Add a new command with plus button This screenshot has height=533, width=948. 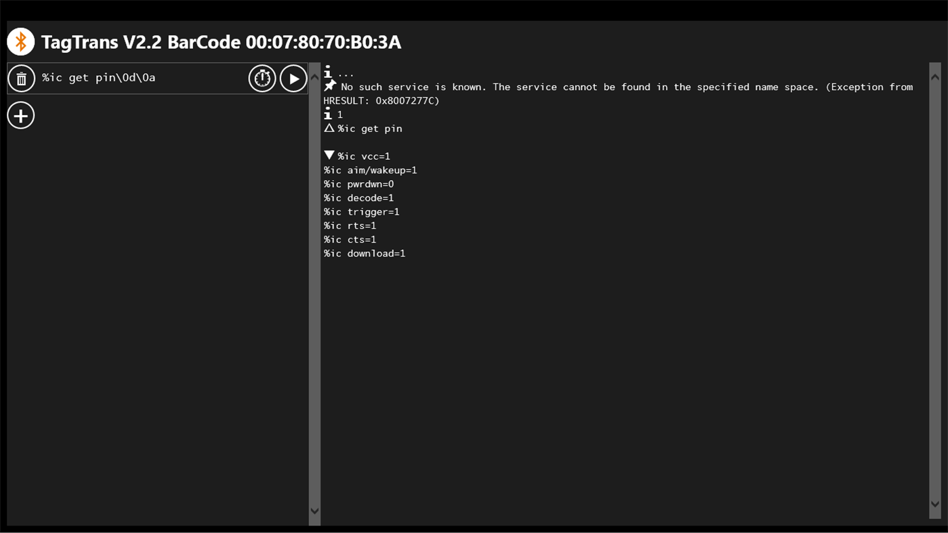pyautogui.click(x=21, y=115)
